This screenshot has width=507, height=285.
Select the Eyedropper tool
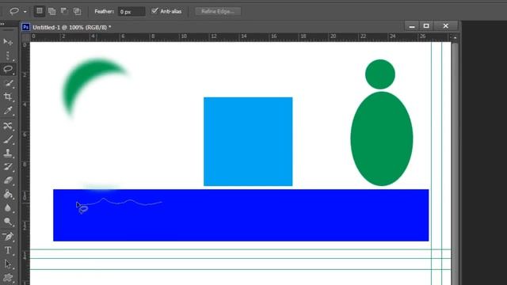[x=8, y=111]
